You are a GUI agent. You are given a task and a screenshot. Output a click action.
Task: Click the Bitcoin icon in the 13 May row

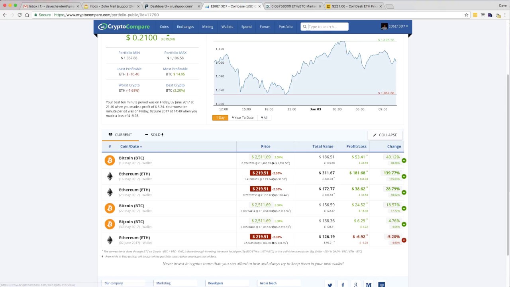[110, 160]
